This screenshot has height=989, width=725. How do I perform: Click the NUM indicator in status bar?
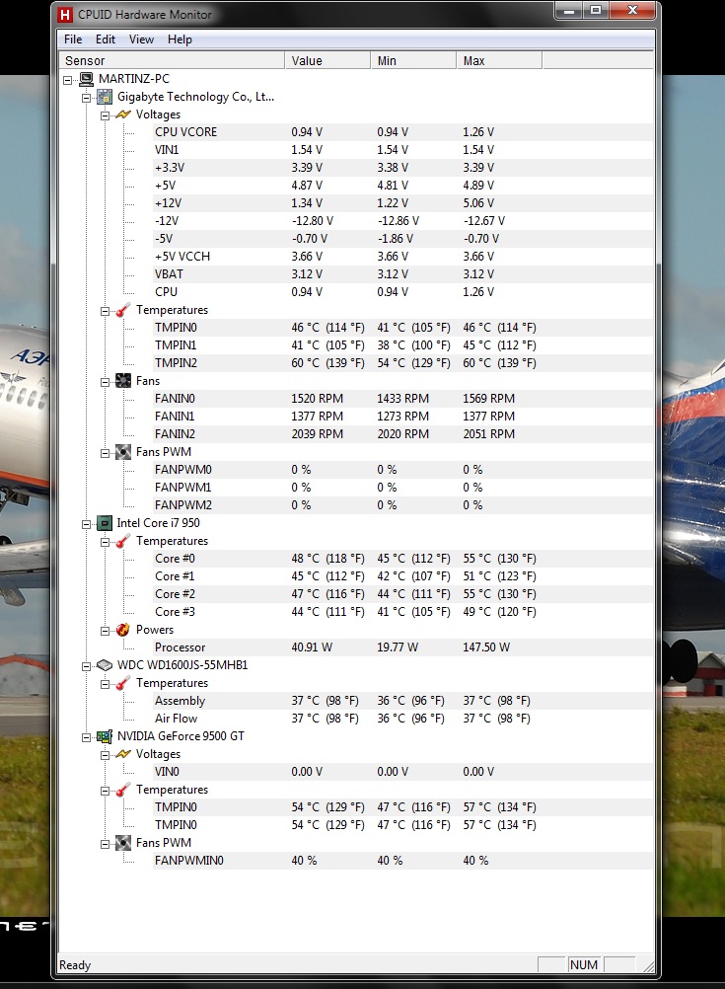[584, 965]
